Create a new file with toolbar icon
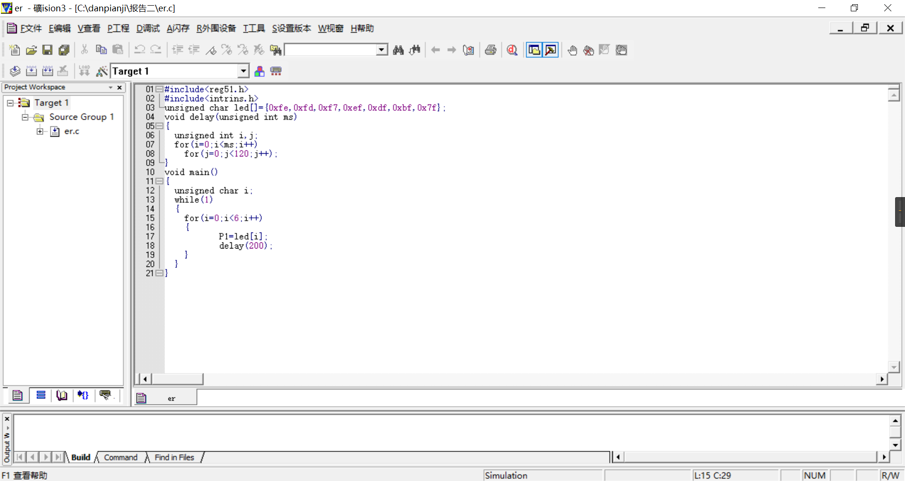The width and height of the screenshot is (905, 481). coord(15,50)
